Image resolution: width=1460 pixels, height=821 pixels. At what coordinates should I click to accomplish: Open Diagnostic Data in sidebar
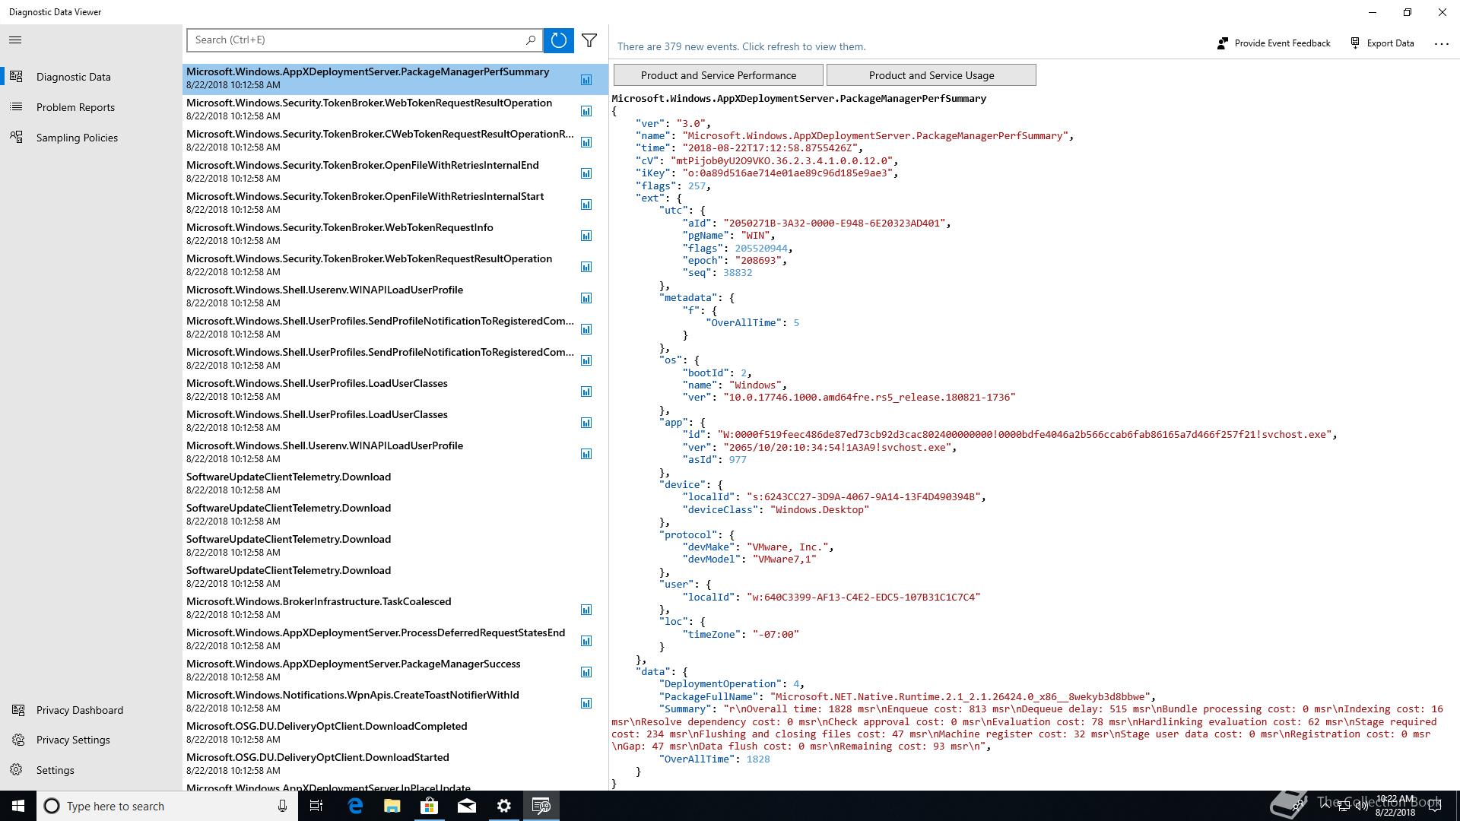pyautogui.click(x=91, y=77)
